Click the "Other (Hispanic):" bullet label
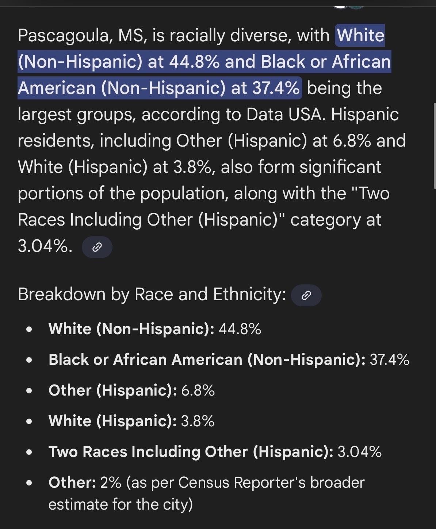 click(113, 390)
